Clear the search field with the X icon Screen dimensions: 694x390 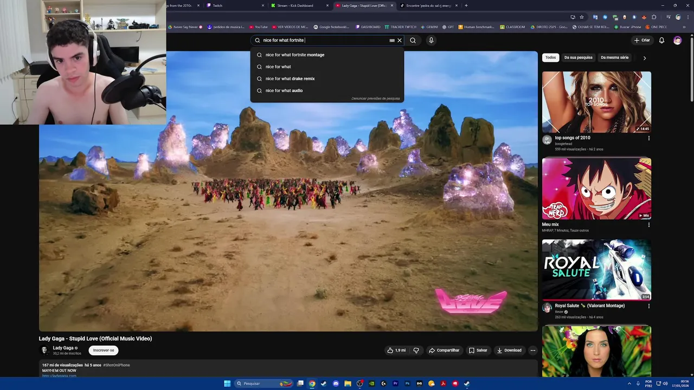click(400, 40)
